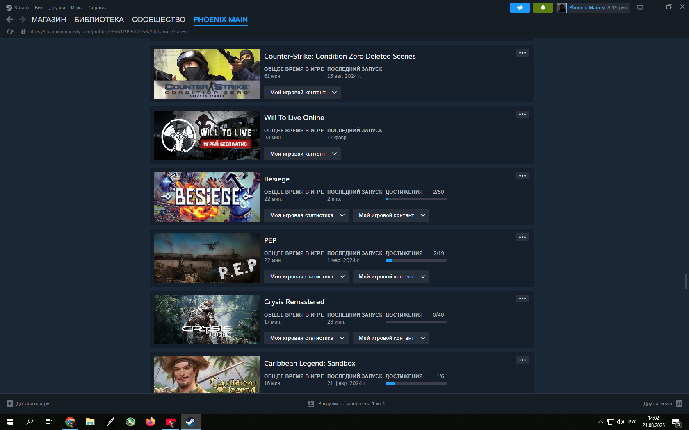
Task: Open Friends and chat panel
Action: pos(663,404)
